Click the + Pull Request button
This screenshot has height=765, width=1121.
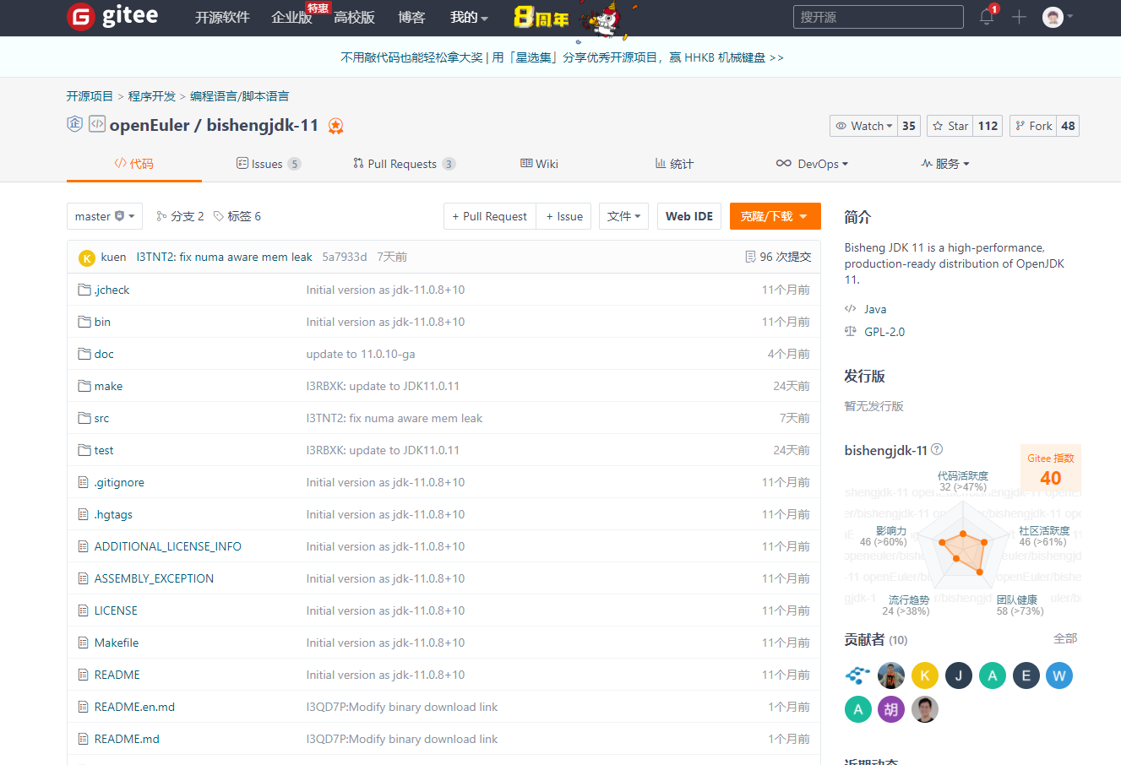tap(490, 216)
